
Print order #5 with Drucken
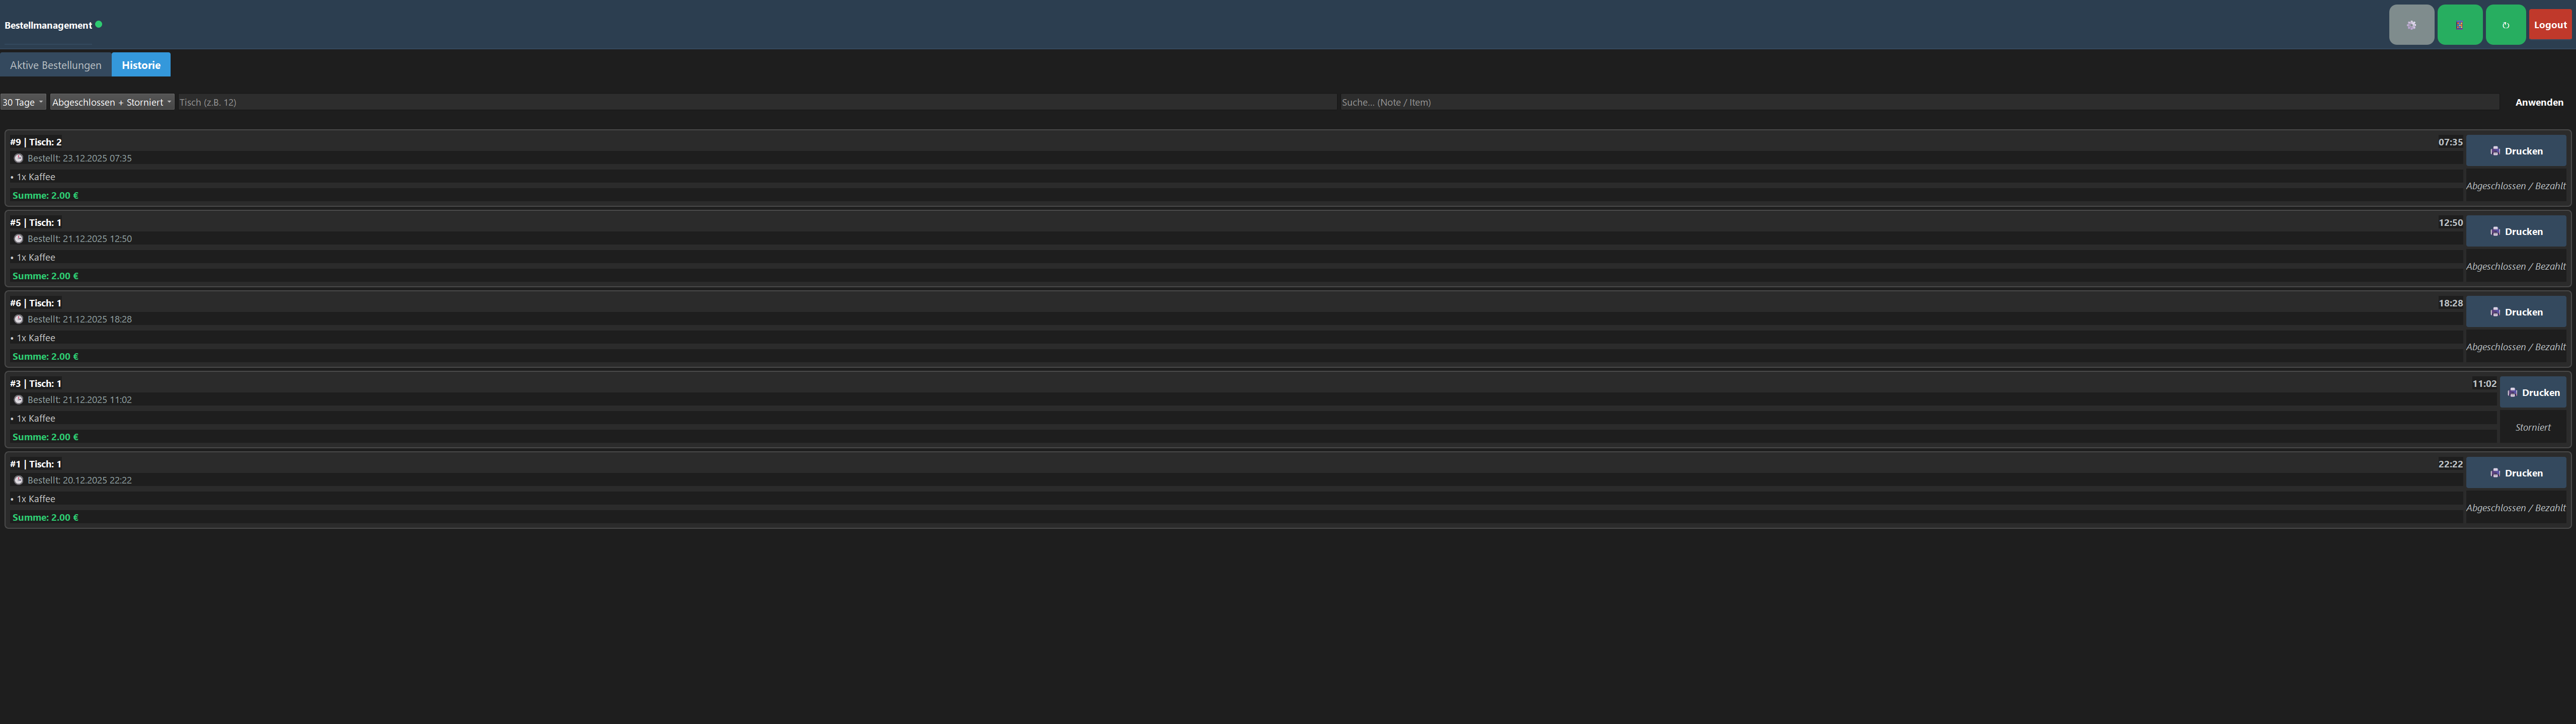[2515, 231]
